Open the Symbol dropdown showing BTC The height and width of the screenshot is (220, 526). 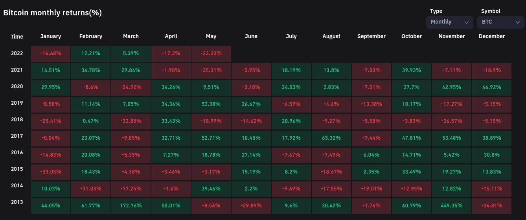coord(500,22)
